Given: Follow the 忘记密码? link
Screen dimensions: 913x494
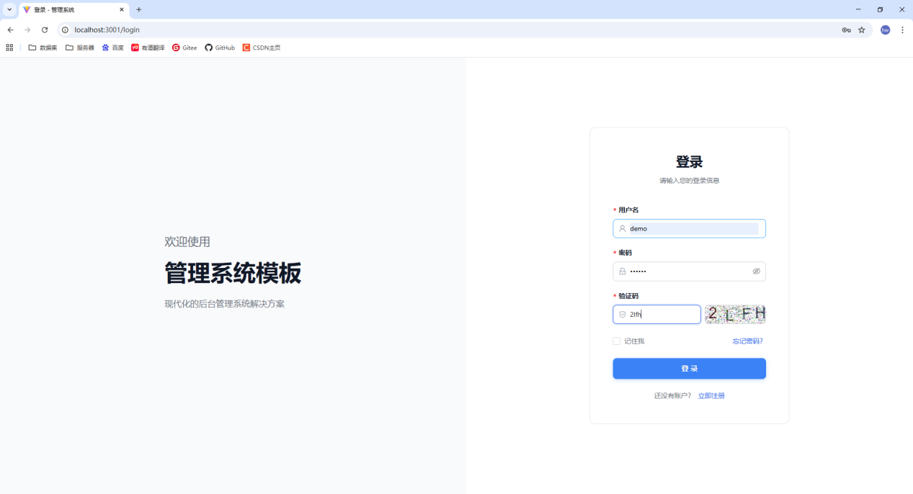Looking at the screenshot, I should coord(747,341).
